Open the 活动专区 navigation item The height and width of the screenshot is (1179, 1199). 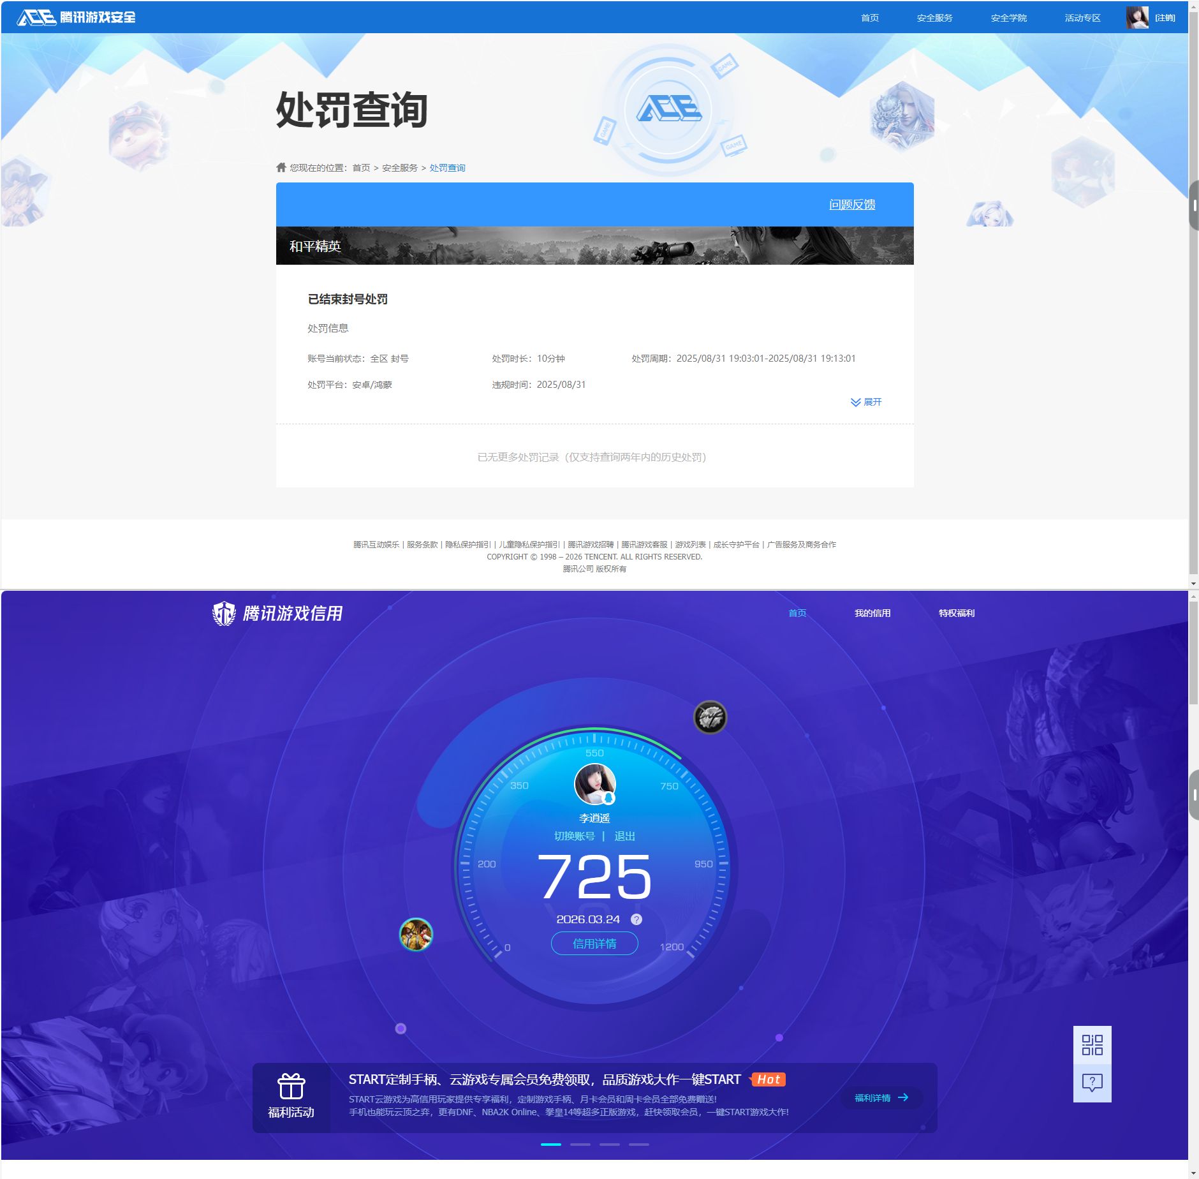click(1082, 17)
